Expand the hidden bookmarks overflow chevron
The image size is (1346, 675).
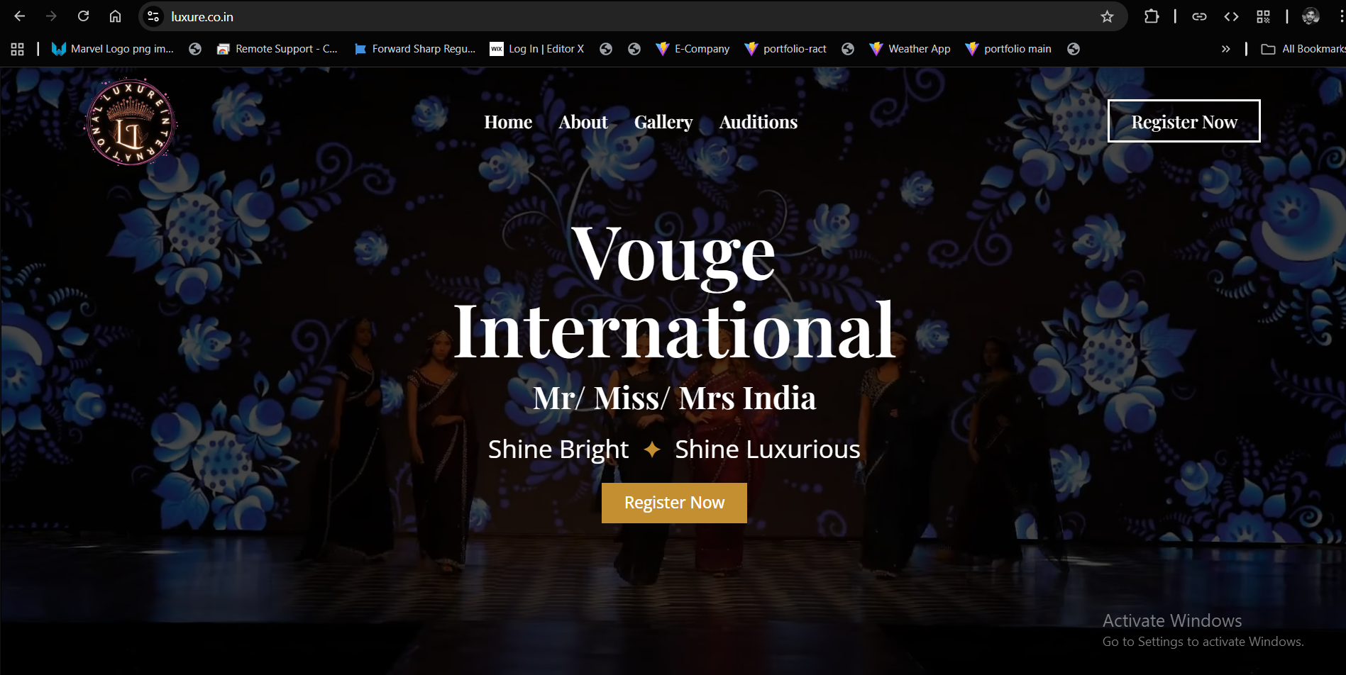coord(1225,49)
